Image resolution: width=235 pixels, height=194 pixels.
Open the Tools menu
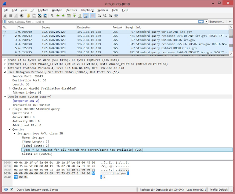coord(115,10)
